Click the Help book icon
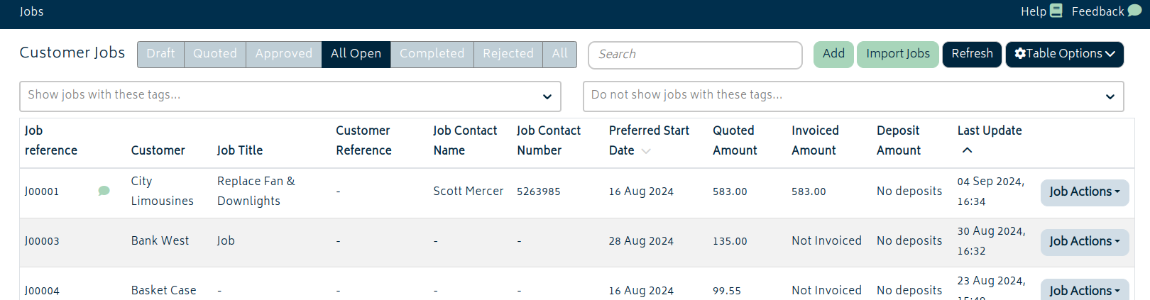The height and width of the screenshot is (300, 1150). (x=1056, y=11)
